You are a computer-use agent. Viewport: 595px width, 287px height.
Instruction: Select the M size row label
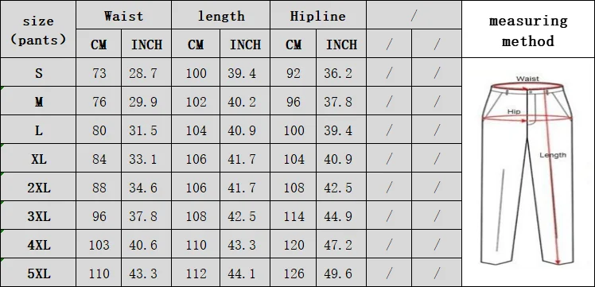pos(38,101)
